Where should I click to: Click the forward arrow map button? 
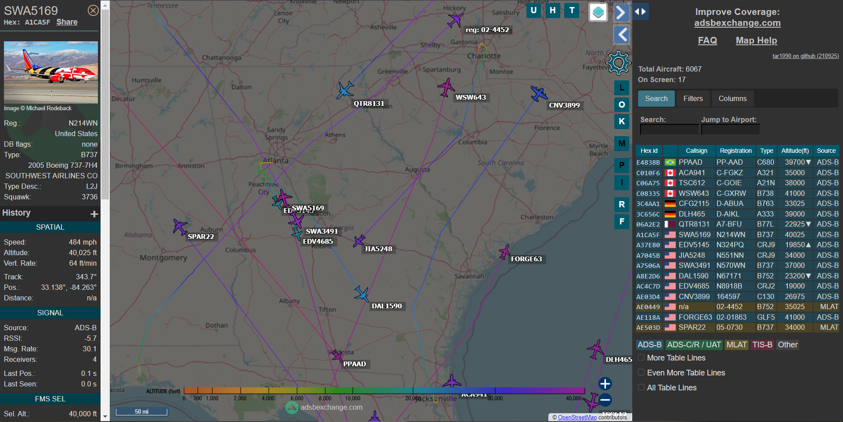621,12
